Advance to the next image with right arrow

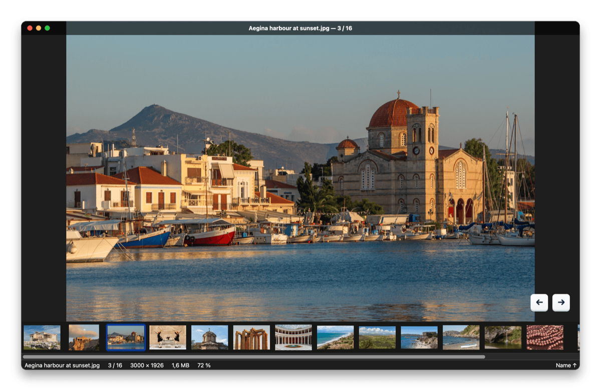point(561,302)
